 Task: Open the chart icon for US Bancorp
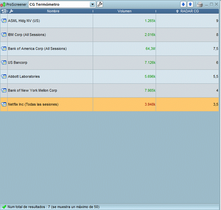[4, 62]
